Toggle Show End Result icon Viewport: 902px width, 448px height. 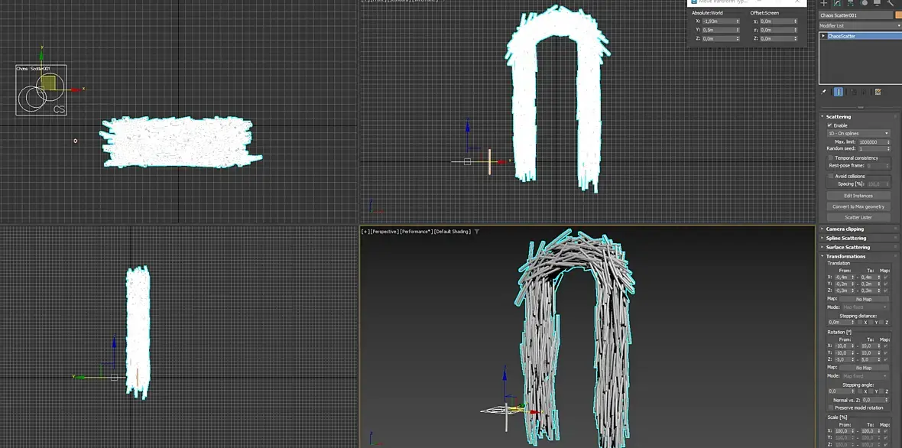pos(838,92)
